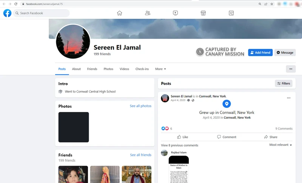Click the See all photos link
Screen dimensions: 302x183
[x=140, y=106]
